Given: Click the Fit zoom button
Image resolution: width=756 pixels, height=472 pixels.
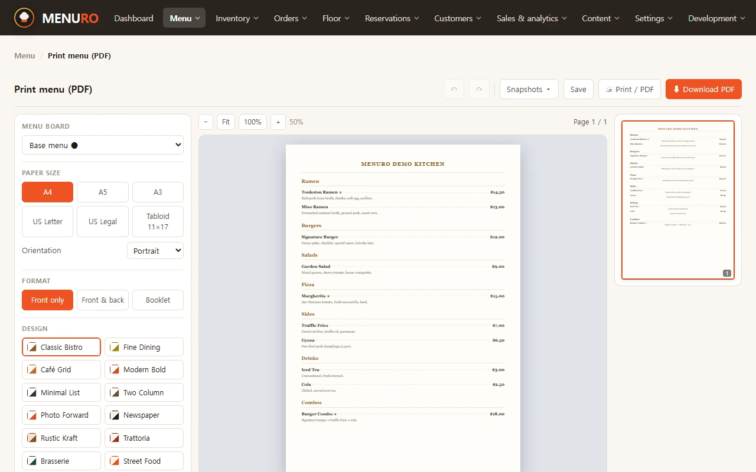Looking at the screenshot, I should tap(226, 122).
